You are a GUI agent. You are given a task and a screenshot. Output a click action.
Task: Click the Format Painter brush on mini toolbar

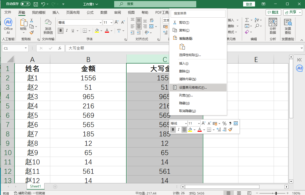230,129
